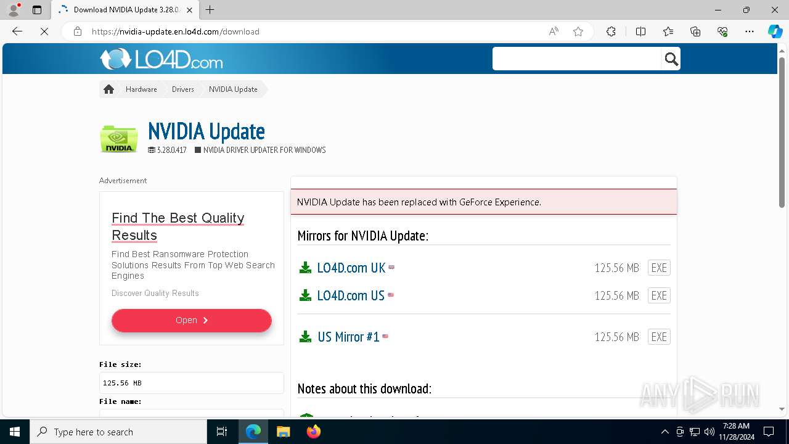Focus the LO4D site search field

point(577,59)
